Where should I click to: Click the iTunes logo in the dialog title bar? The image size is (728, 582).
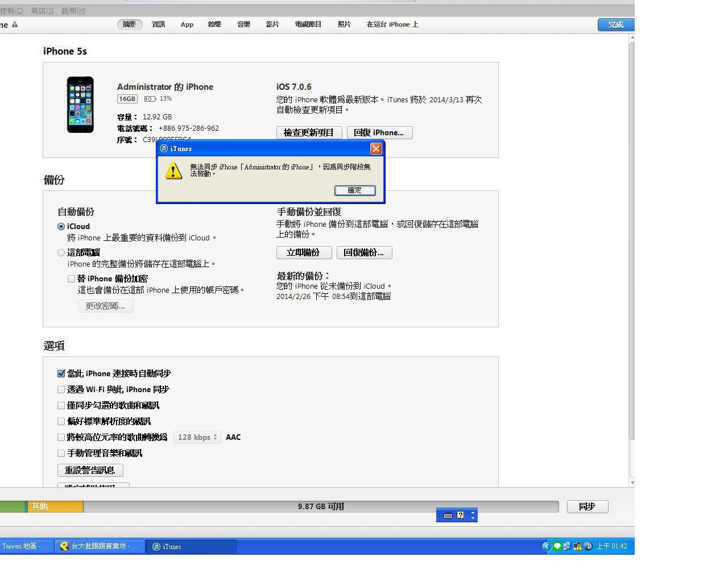coord(164,148)
